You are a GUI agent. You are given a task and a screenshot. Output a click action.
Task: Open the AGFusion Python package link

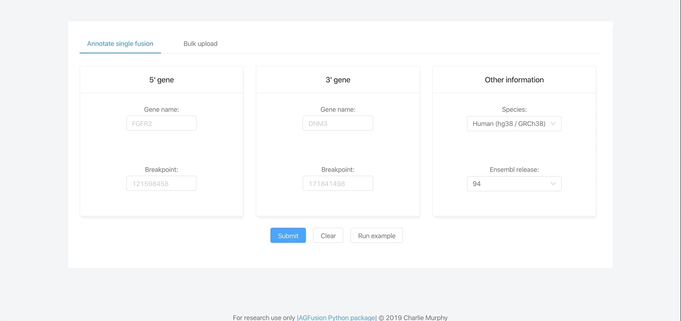336,318
